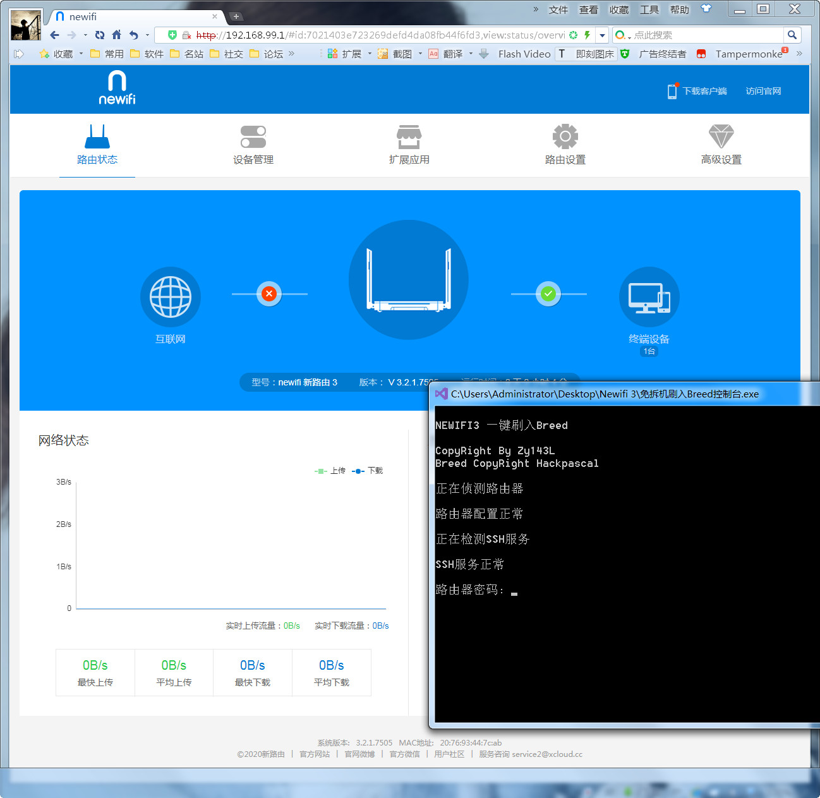Open the 设备管理 device management tab
This screenshot has height=798, width=820.
click(253, 145)
